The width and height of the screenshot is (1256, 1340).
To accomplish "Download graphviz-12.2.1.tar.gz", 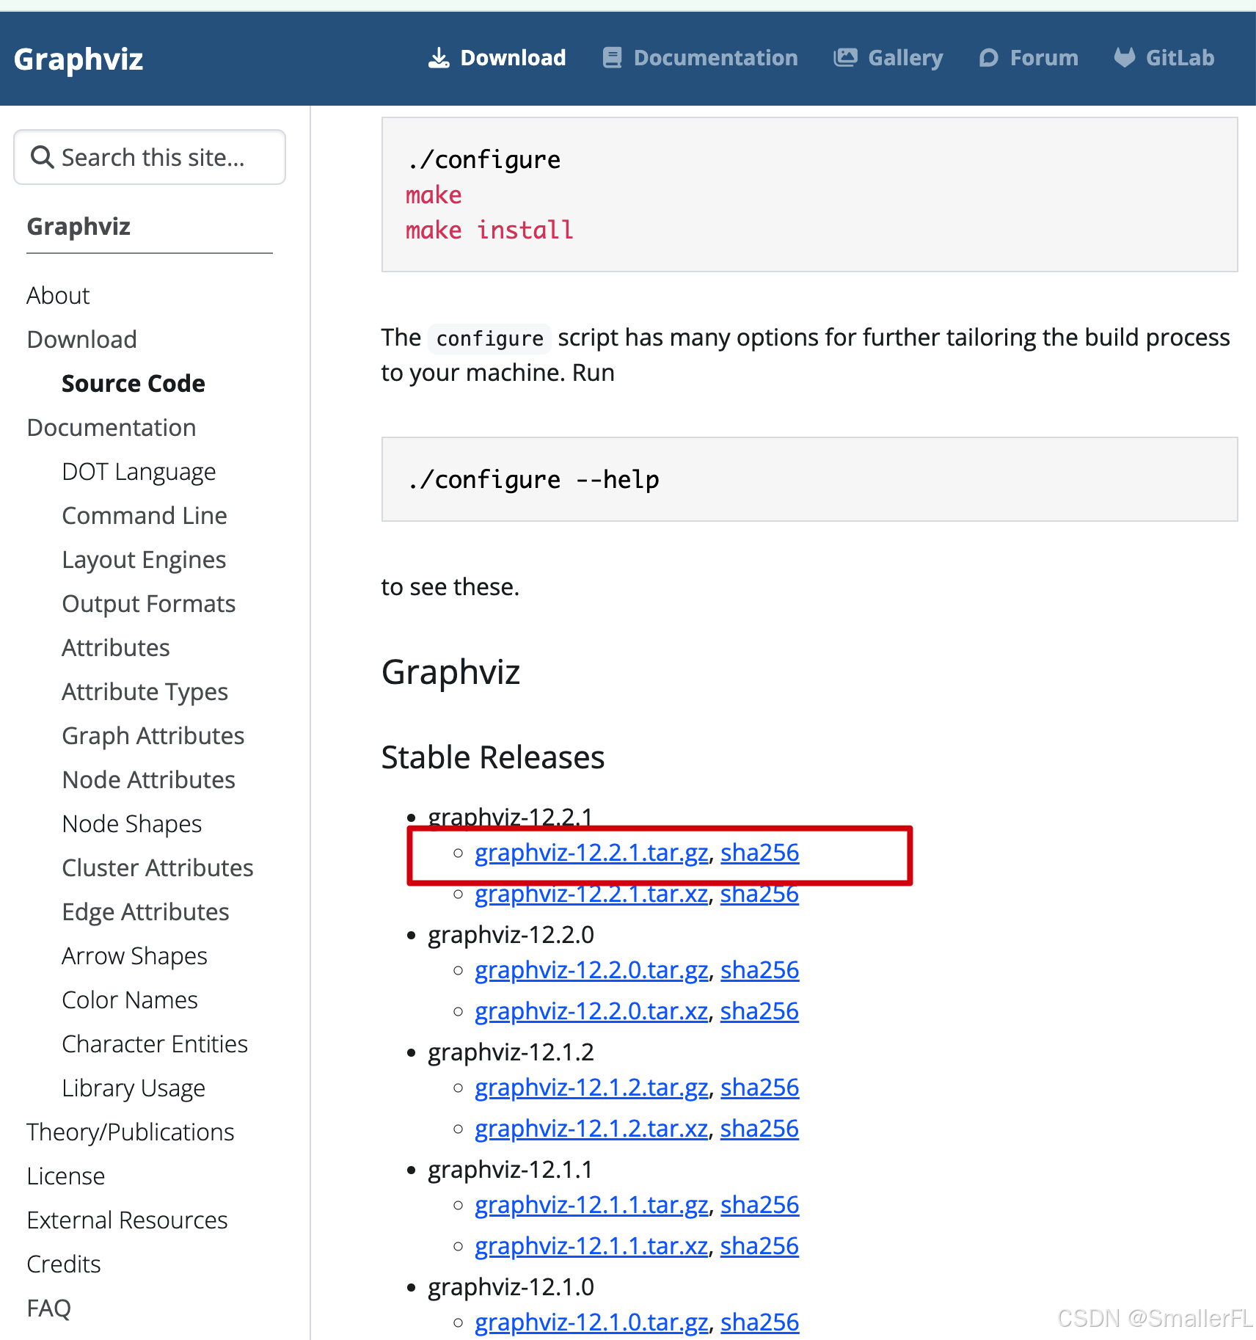I will (591, 853).
